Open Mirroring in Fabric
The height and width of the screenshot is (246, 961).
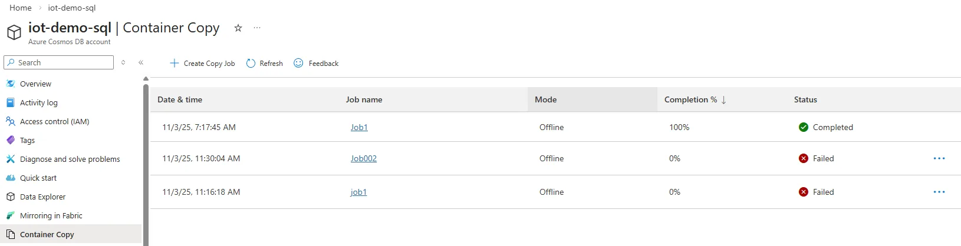coord(51,216)
